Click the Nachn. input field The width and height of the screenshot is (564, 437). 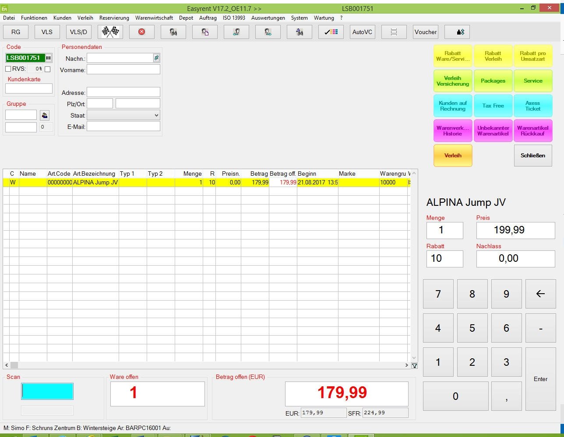120,58
